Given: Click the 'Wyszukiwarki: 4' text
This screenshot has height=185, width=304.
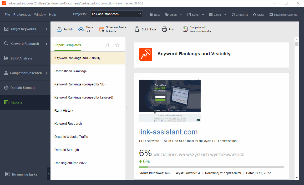Looking at the screenshot, I should 188,173.
